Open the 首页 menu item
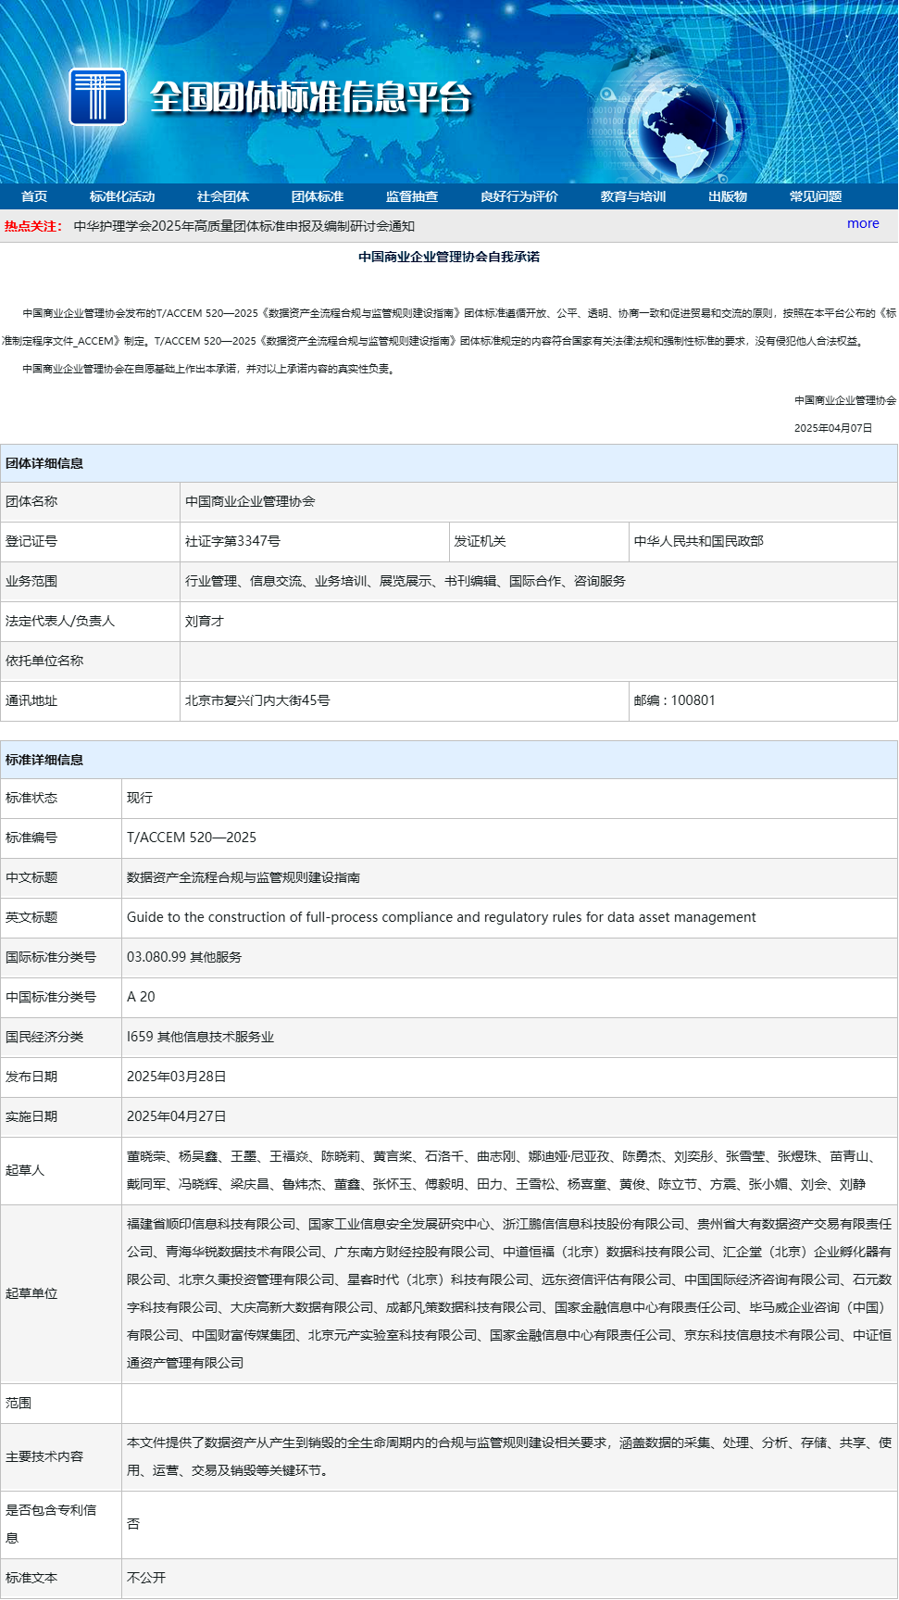 34,196
